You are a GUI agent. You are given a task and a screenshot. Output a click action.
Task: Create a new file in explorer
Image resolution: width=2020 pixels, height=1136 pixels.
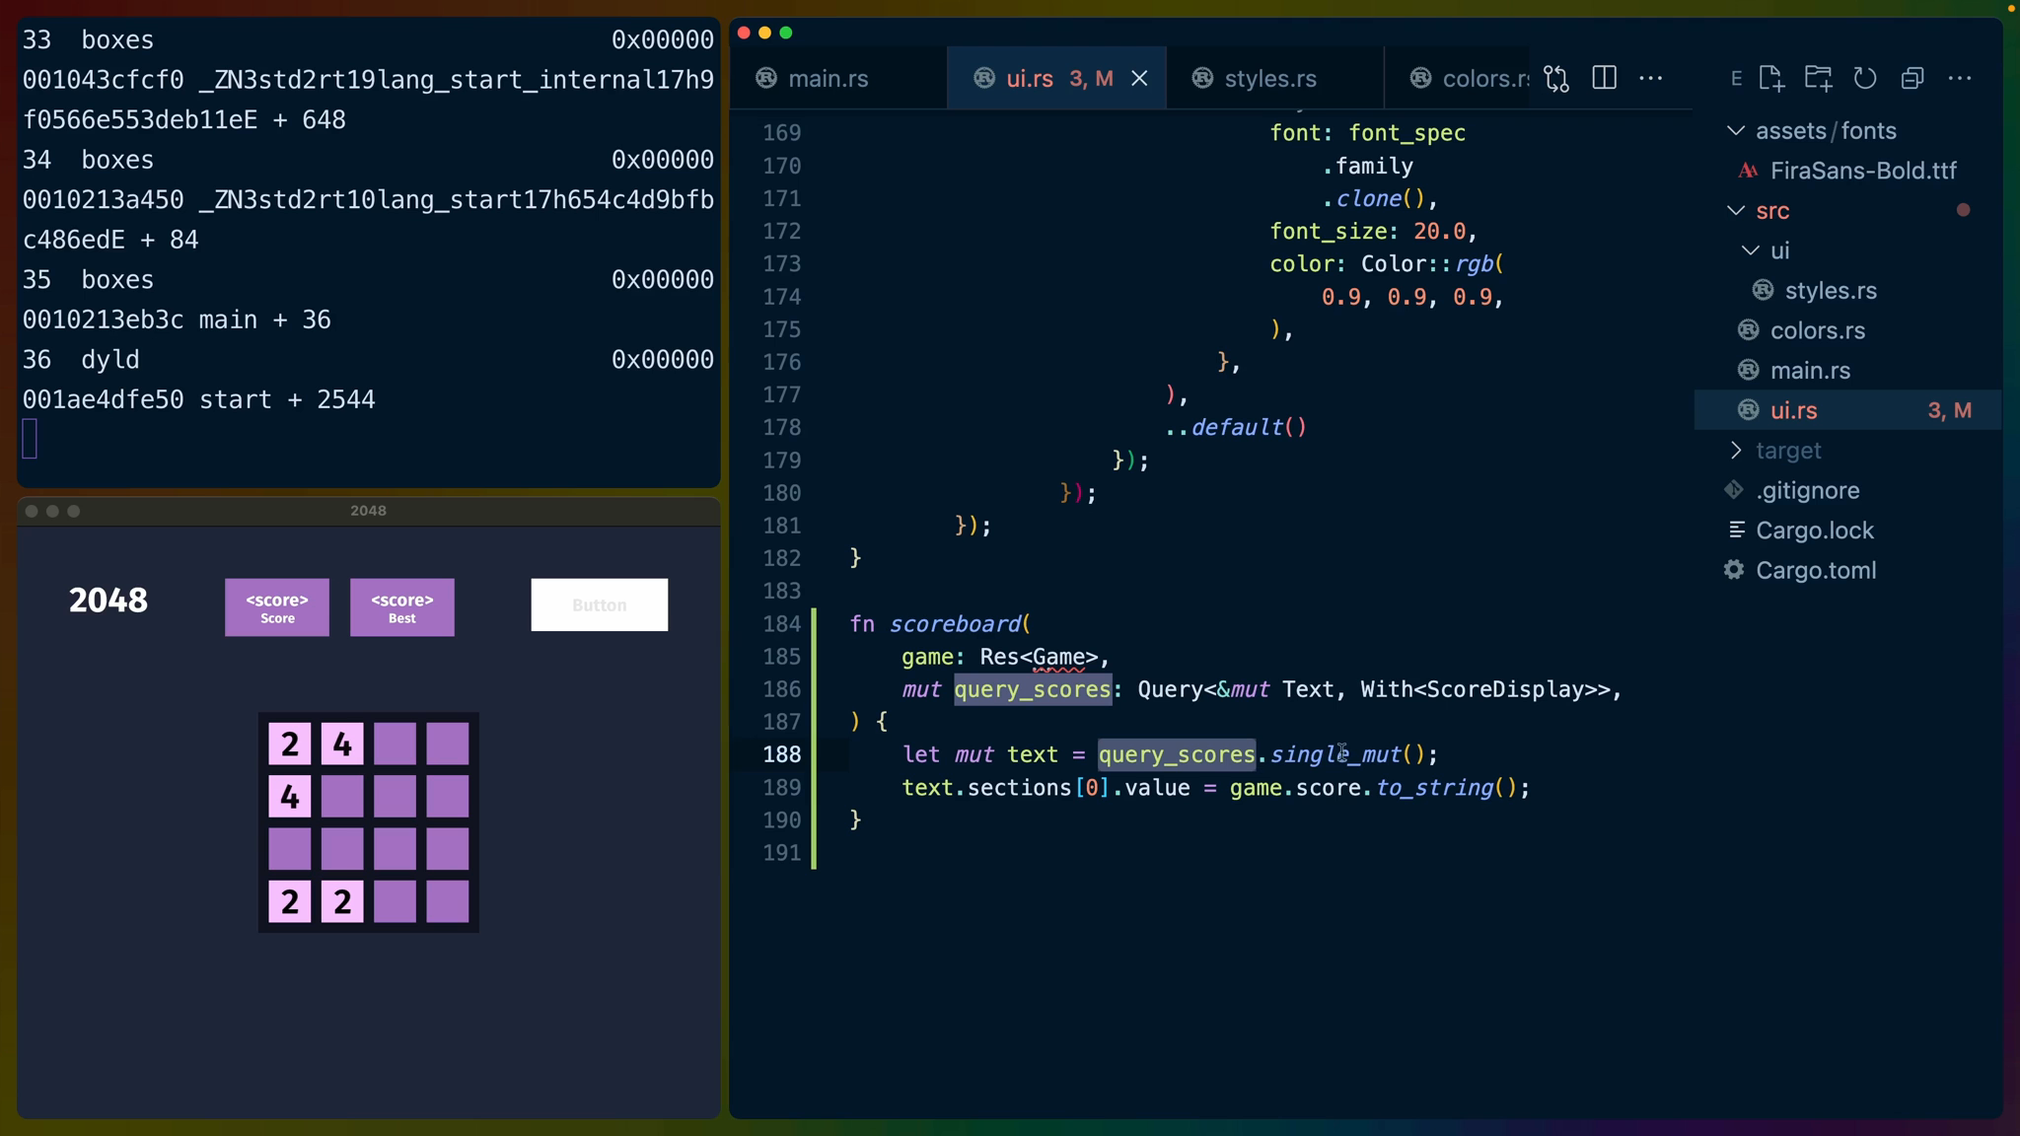(1770, 78)
